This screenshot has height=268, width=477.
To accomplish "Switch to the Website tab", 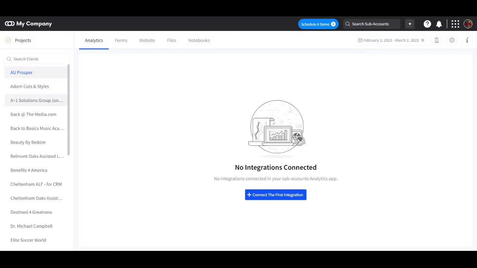I will pyautogui.click(x=147, y=40).
